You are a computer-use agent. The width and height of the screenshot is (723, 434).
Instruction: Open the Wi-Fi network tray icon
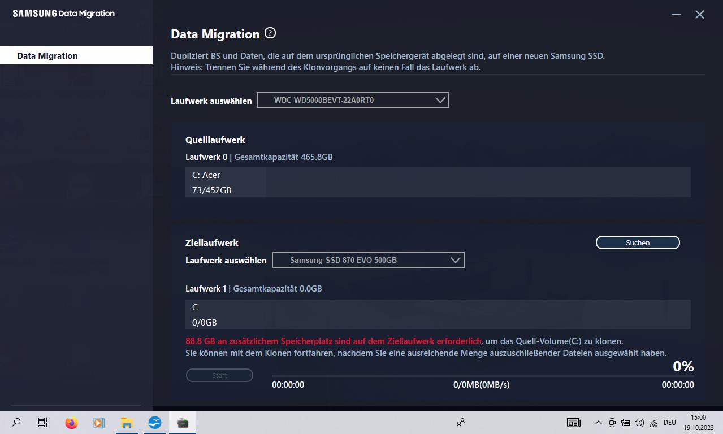click(x=653, y=423)
